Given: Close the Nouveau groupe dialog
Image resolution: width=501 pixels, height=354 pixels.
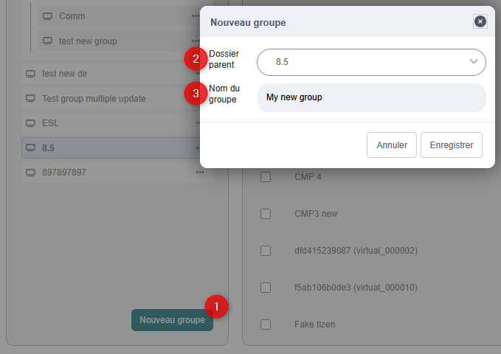Looking at the screenshot, I should (480, 21).
